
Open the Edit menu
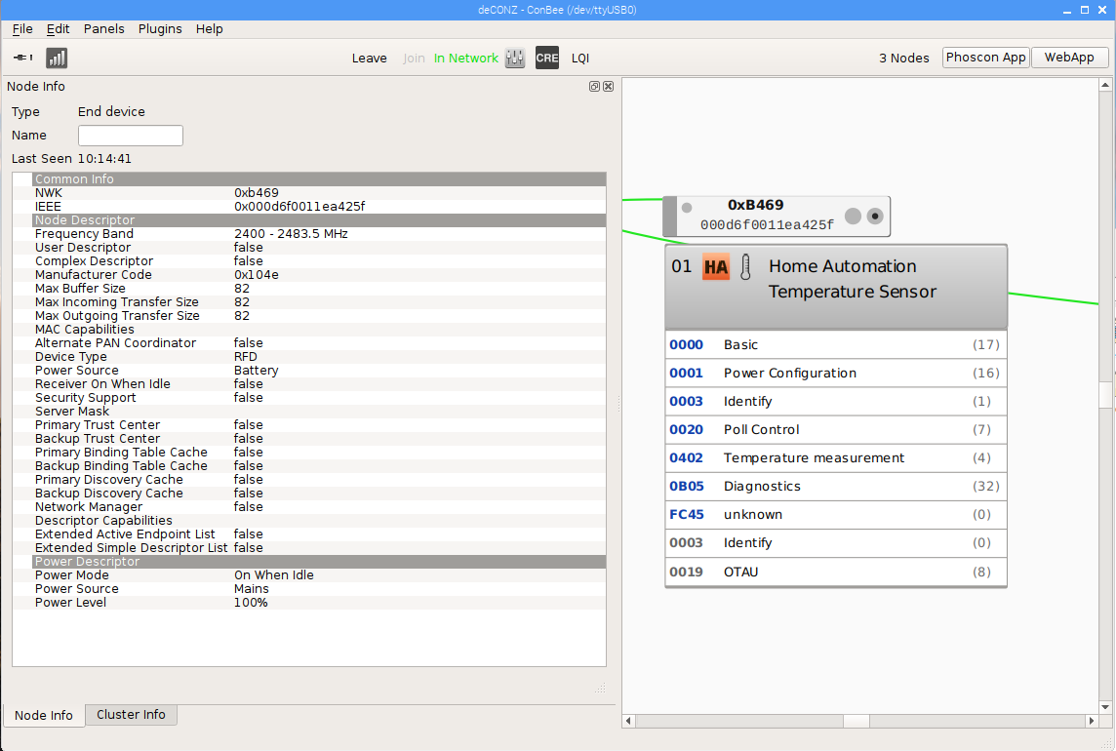click(x=58, y=28)
